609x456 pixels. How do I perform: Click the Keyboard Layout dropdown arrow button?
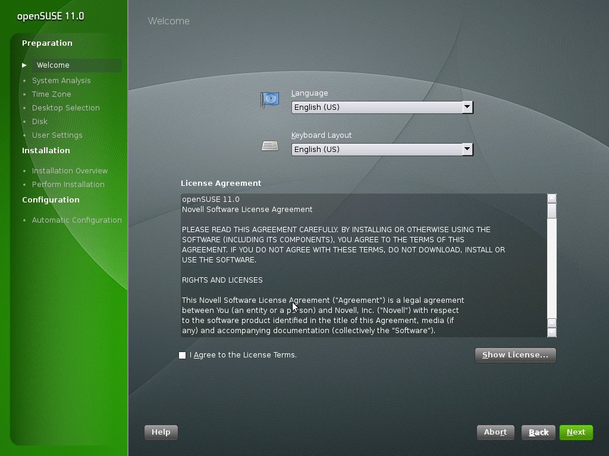tap(467, 149)
